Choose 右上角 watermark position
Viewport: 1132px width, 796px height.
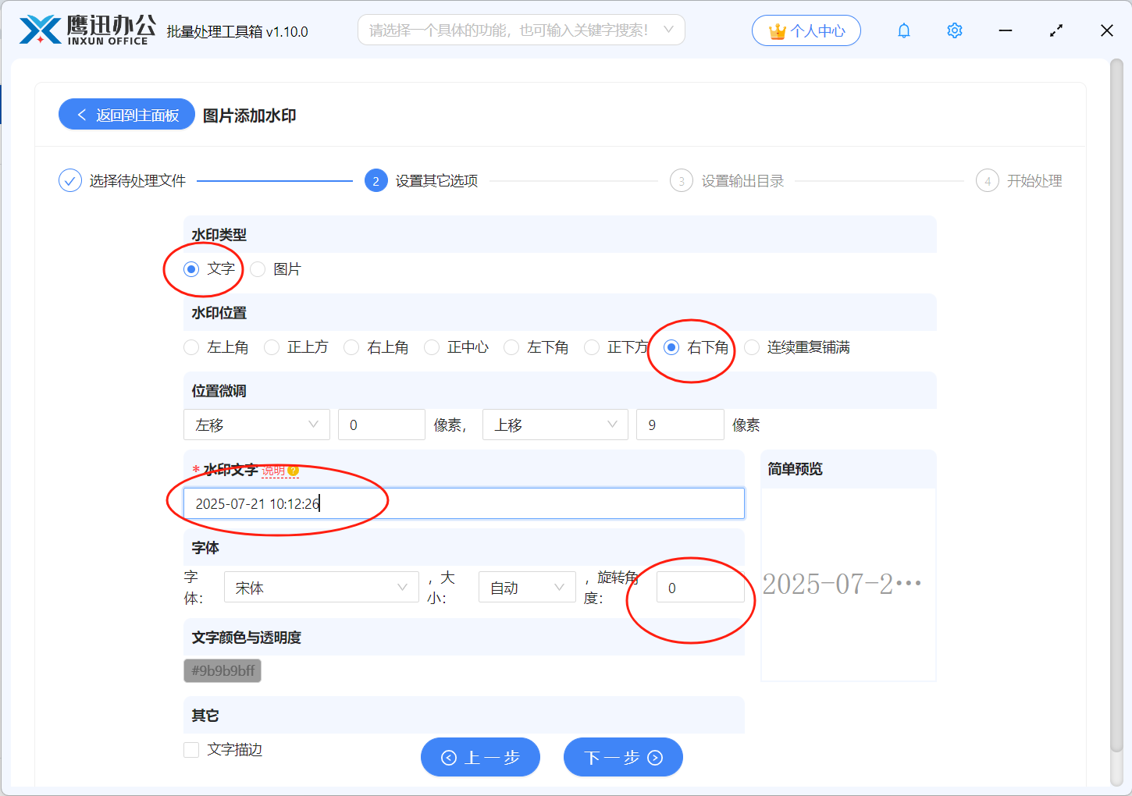pos(351,347)
